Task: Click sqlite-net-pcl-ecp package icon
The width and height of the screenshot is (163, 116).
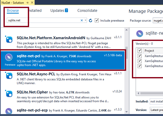Action: pos(9,111)
